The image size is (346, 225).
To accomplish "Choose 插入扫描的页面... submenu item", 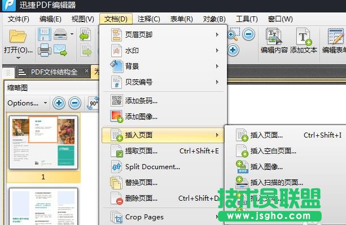I will click(286, 183).
